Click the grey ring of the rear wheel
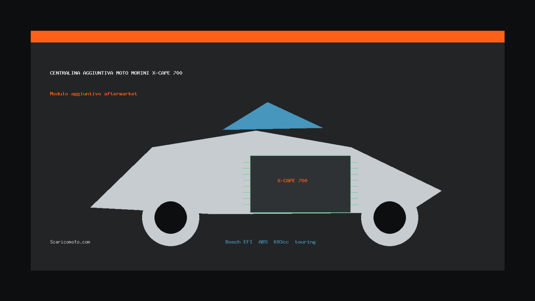This screenshot has width=535, height=301. pos(390,239)
